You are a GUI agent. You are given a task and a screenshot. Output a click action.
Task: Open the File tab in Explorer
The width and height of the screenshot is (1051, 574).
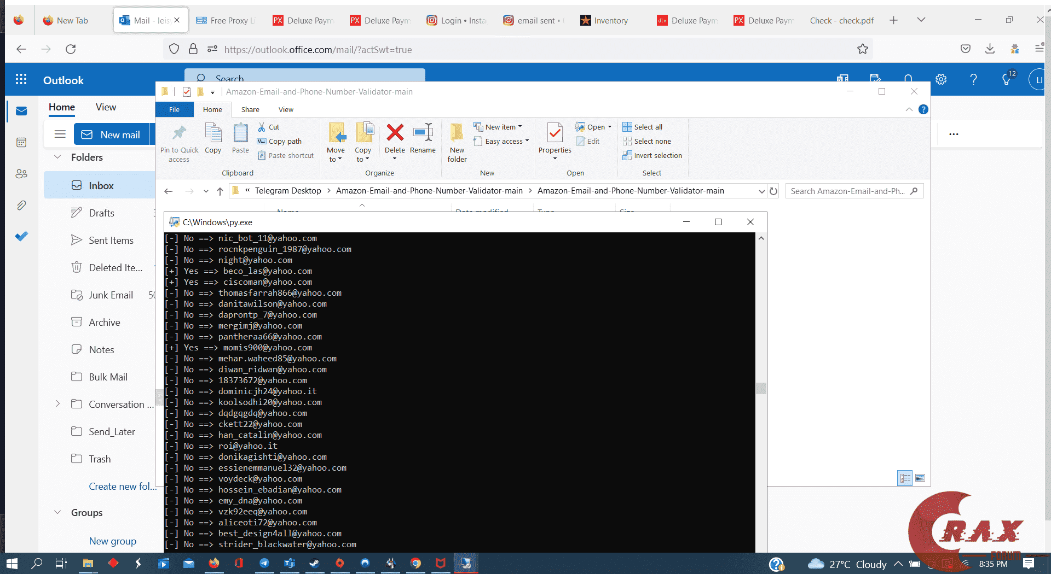[x=175, y=109]
